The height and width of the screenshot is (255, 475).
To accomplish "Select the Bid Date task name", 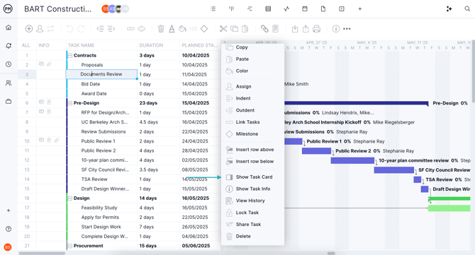I will pos(91,84).
